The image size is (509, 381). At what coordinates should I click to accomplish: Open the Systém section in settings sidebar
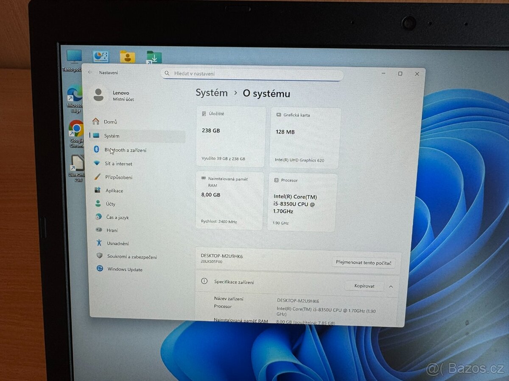point(112,135)
